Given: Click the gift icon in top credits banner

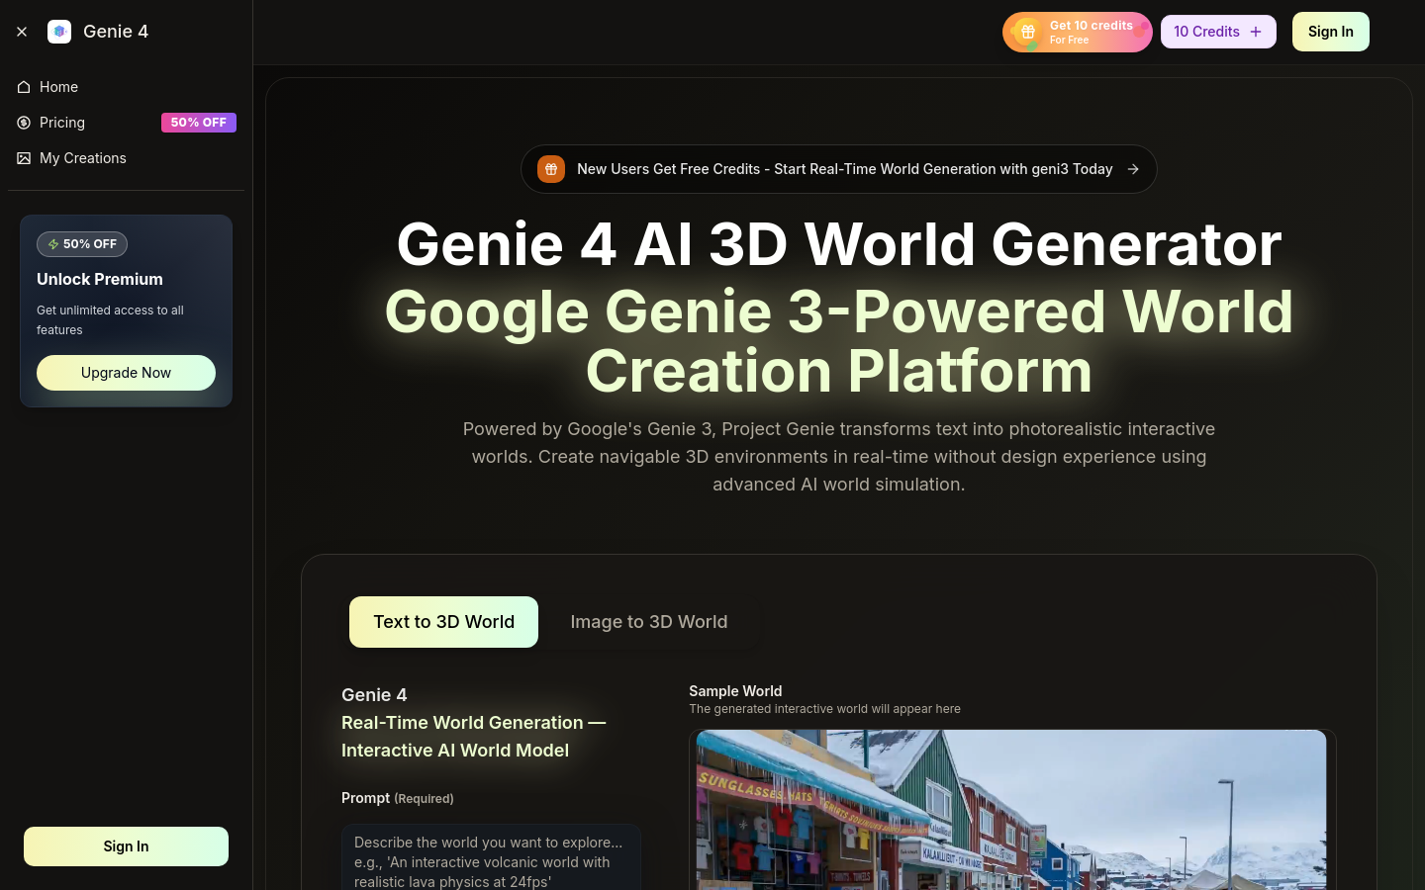Looking at the screenshot, I should [x=1028, y=32].
